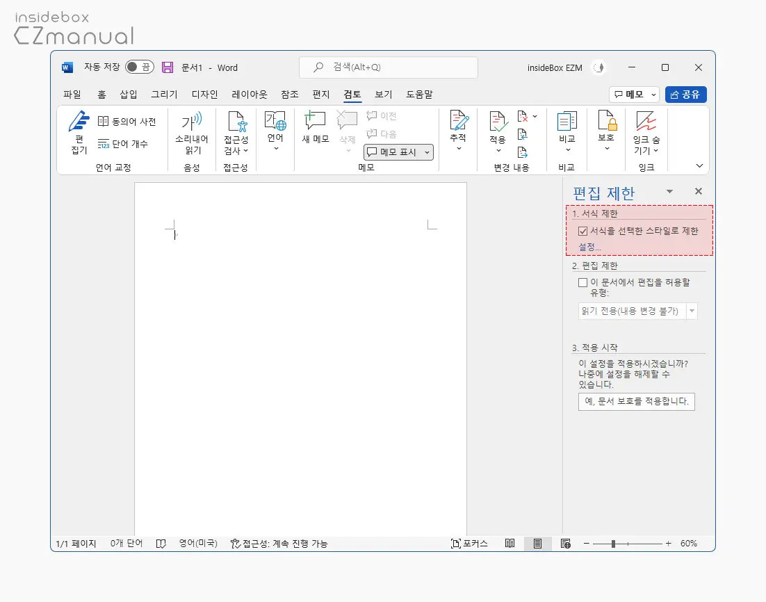Switch to Focus mode (포커스)

[469, 544]
